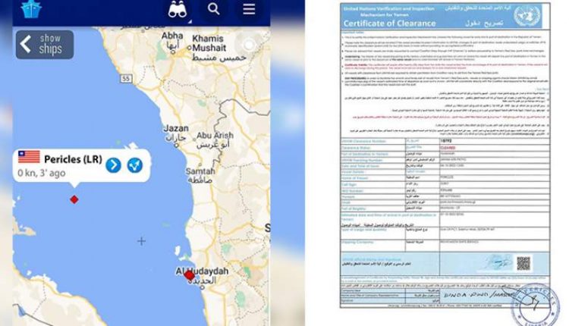Click red ship marker below Pericles popup

click(x=74, y=199)
